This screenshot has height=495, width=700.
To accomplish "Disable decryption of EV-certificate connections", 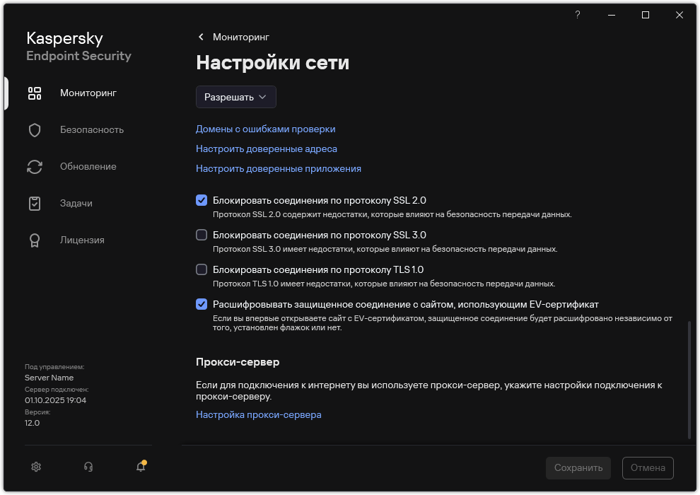I will (202, 304).
